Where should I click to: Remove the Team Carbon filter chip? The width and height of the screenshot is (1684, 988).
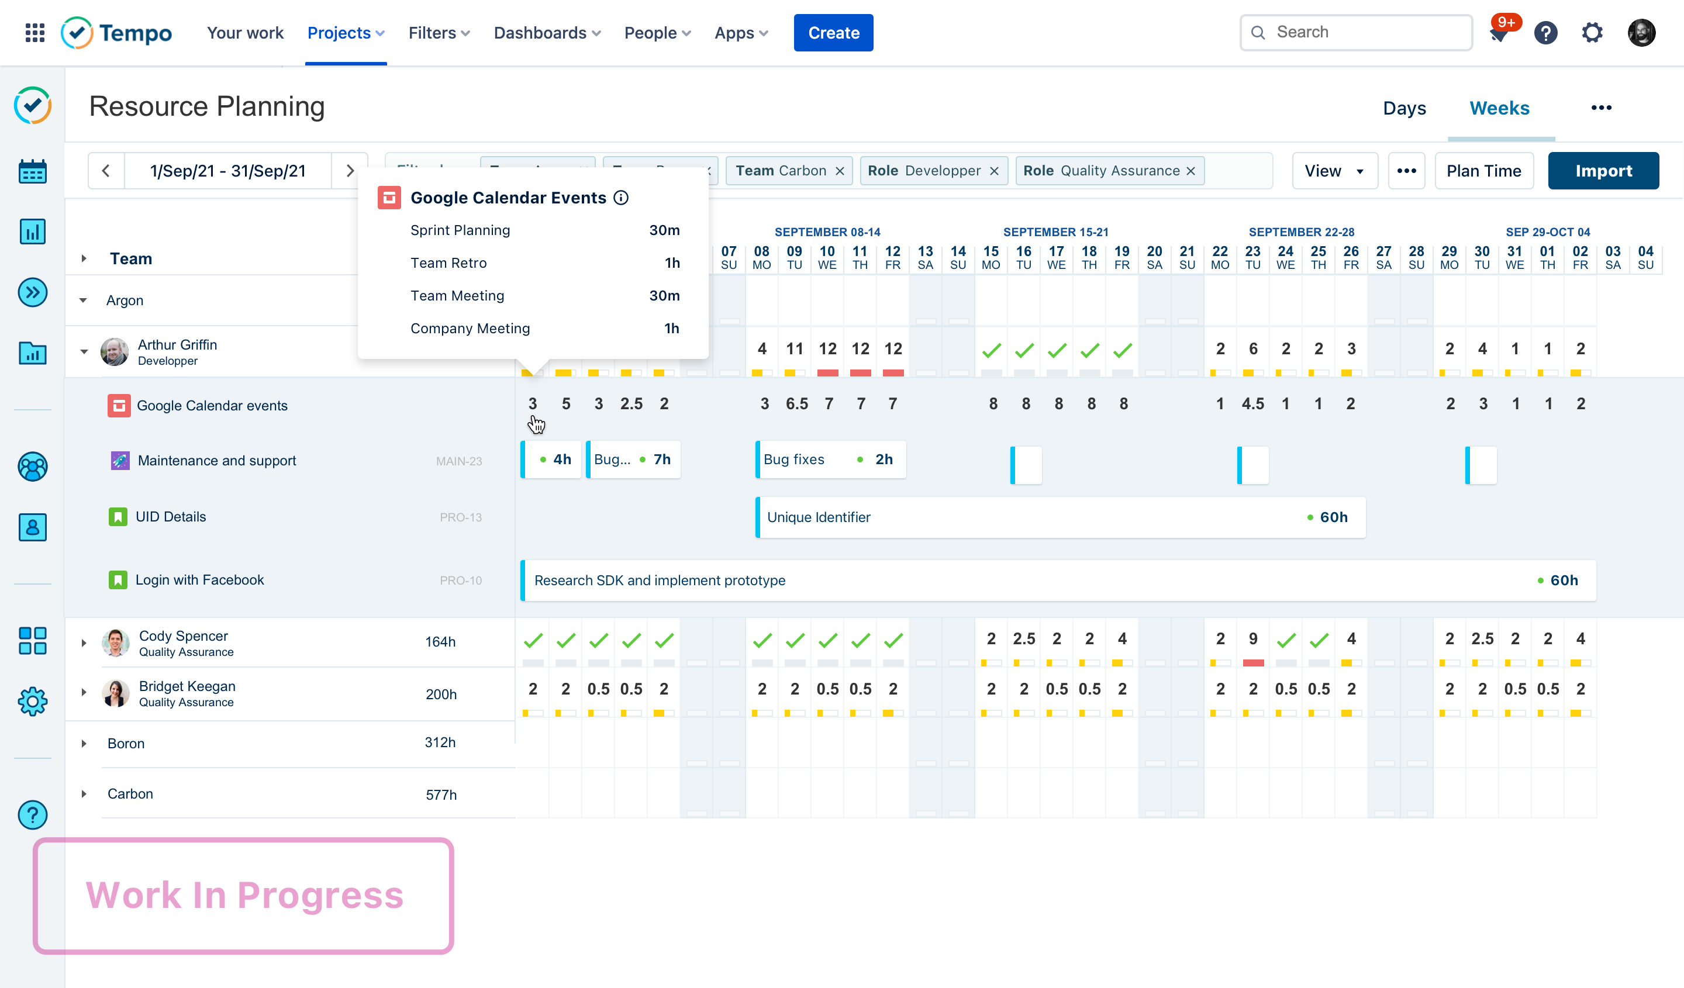tap(840, 171)
